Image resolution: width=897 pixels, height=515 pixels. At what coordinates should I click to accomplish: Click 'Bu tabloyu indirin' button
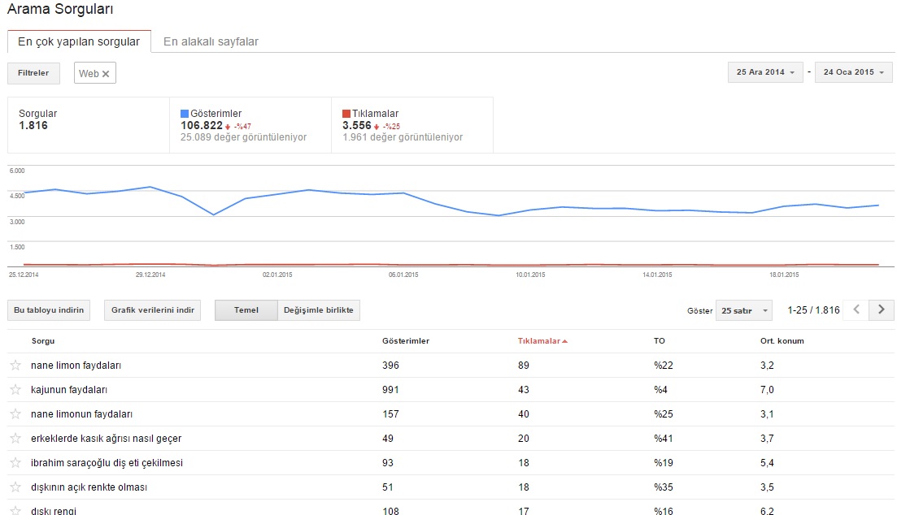pos(48,310)
